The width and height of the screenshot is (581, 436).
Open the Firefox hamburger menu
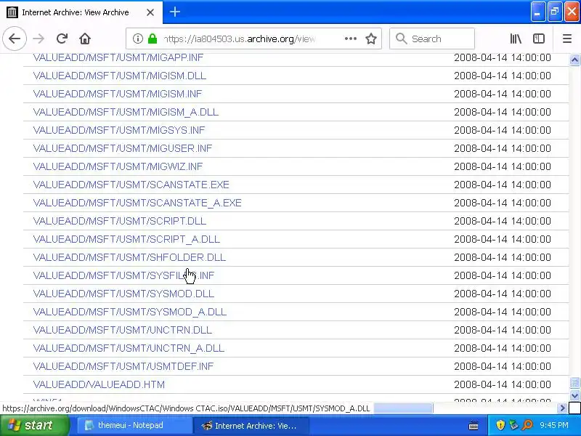567,39
